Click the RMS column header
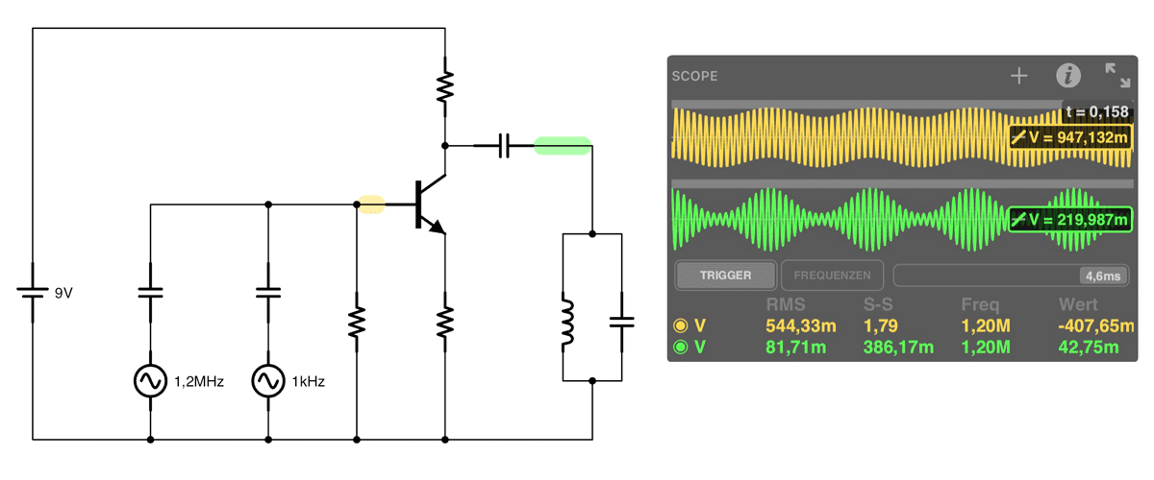Viewport: 1154px width, 480px height. 786,305
